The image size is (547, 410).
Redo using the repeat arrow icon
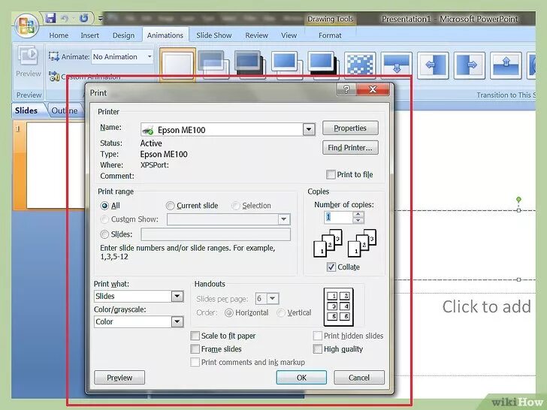coord(83,18)
